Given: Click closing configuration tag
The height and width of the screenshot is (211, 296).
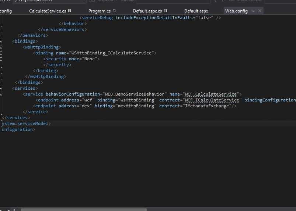Looking at the screenshot, I should coord(18,129).
